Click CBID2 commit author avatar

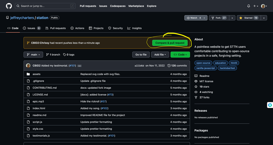(28, 66)
